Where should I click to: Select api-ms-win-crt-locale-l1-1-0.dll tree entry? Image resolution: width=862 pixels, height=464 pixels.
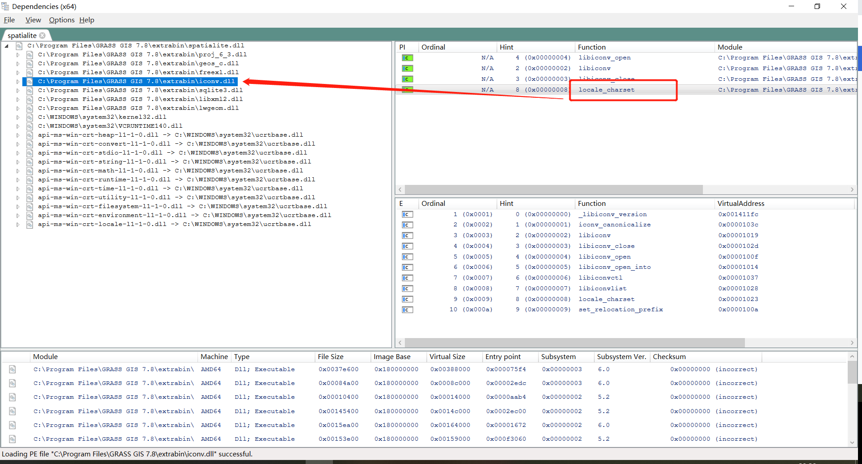click(174, 224)
